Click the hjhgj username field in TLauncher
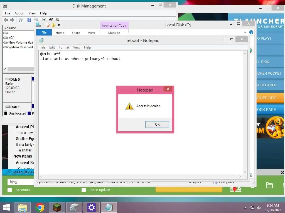 pos(21,182)
